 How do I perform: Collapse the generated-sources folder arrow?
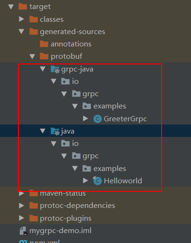[x=21, y=32]
